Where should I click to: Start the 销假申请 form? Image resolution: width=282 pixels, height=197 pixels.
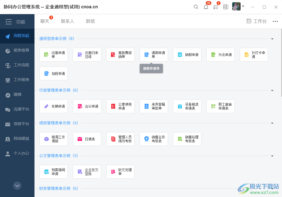click(187, 55)
